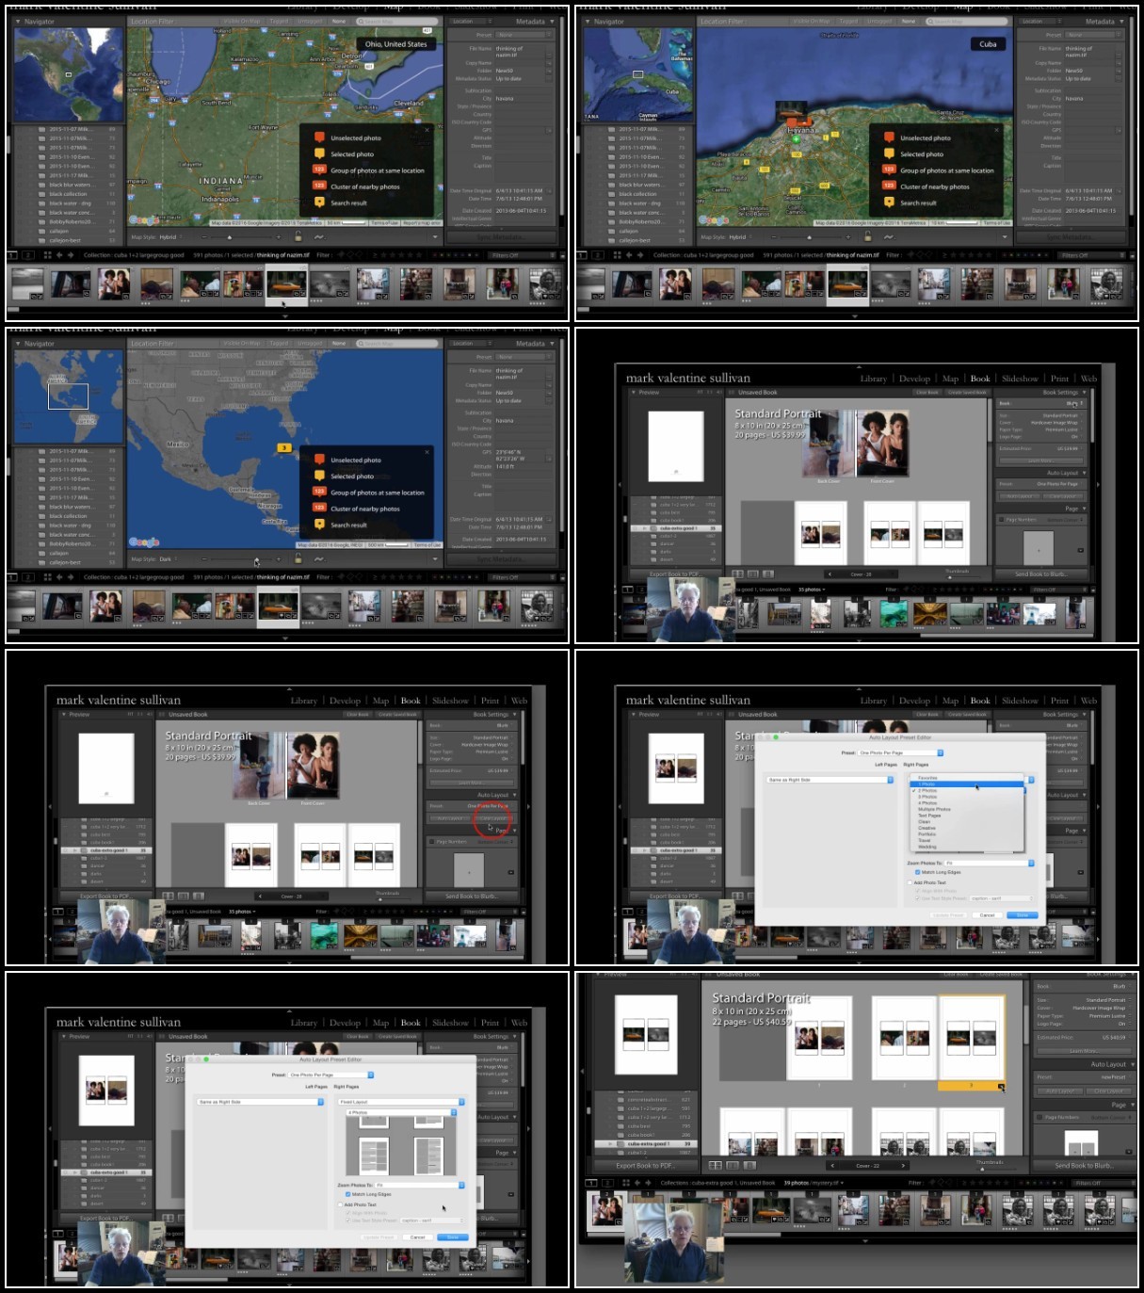1144x1293 pixels.
Task: Click multi-page view icon in 22-pages Book frame
Action: pos(715,1165)
